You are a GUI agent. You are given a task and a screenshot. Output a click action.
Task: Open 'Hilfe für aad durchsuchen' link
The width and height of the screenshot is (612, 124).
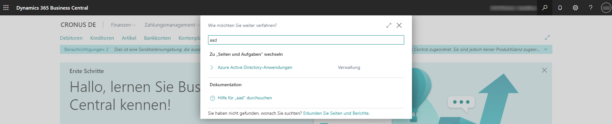[x=245, y=98]
